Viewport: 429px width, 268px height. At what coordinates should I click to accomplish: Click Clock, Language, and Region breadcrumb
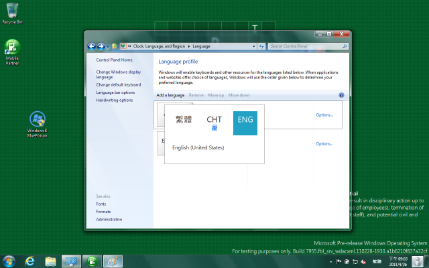(x=159, y=46)
